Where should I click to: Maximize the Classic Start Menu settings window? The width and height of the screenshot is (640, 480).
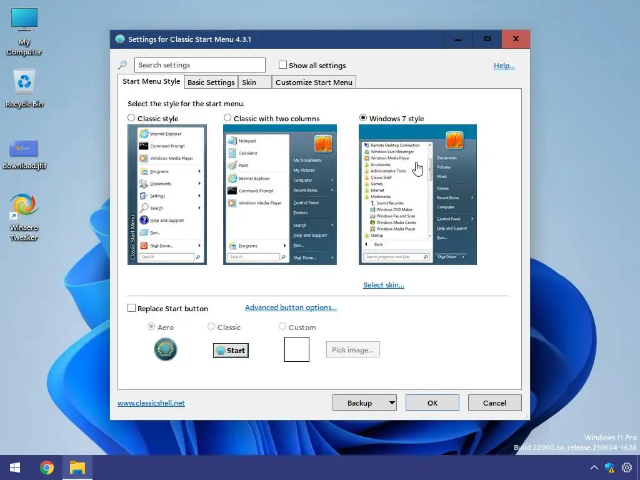(487, 39)
